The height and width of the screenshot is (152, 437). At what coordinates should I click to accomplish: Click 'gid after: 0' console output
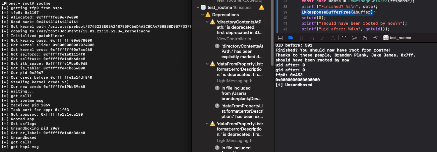coord(290,70)
